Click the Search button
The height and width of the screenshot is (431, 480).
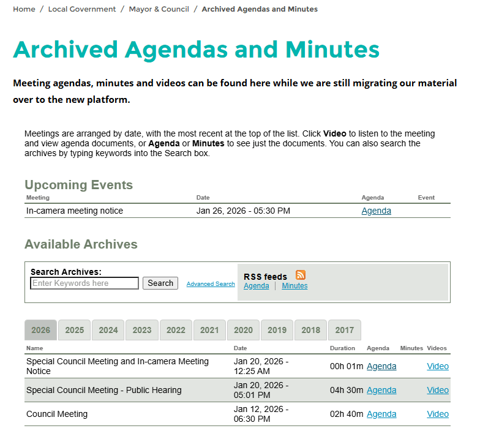[160, 283]
